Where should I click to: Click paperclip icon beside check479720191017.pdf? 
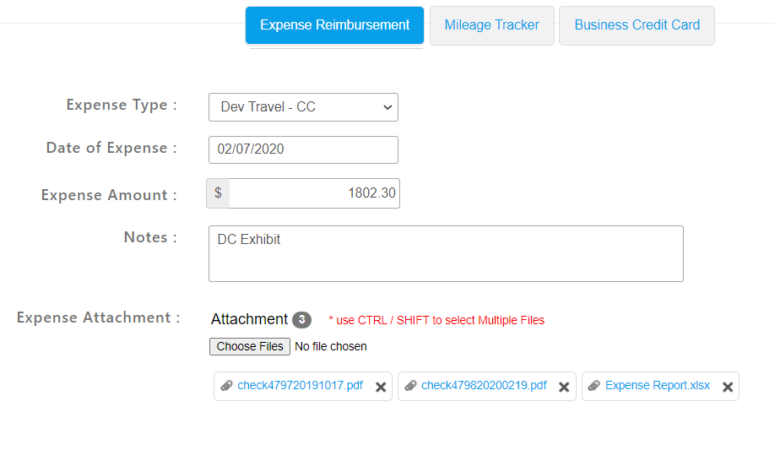tap(226, 386)
